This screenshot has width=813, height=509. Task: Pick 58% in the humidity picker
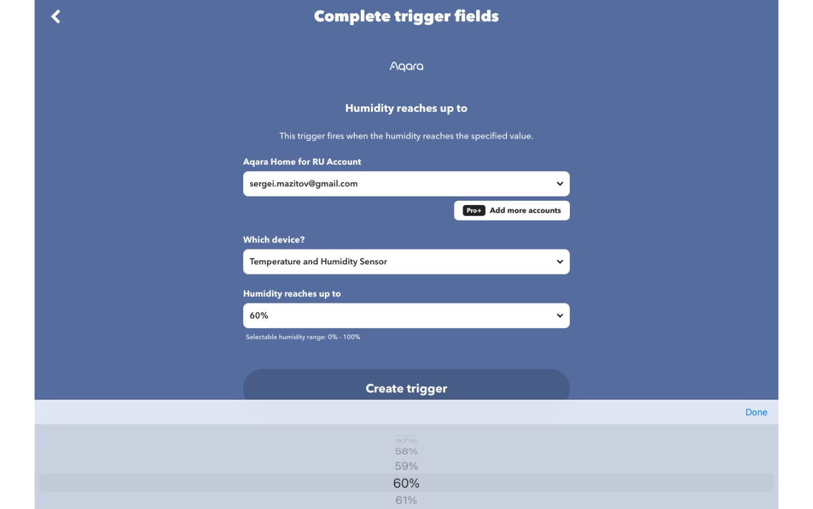click(x=406, y=451)
